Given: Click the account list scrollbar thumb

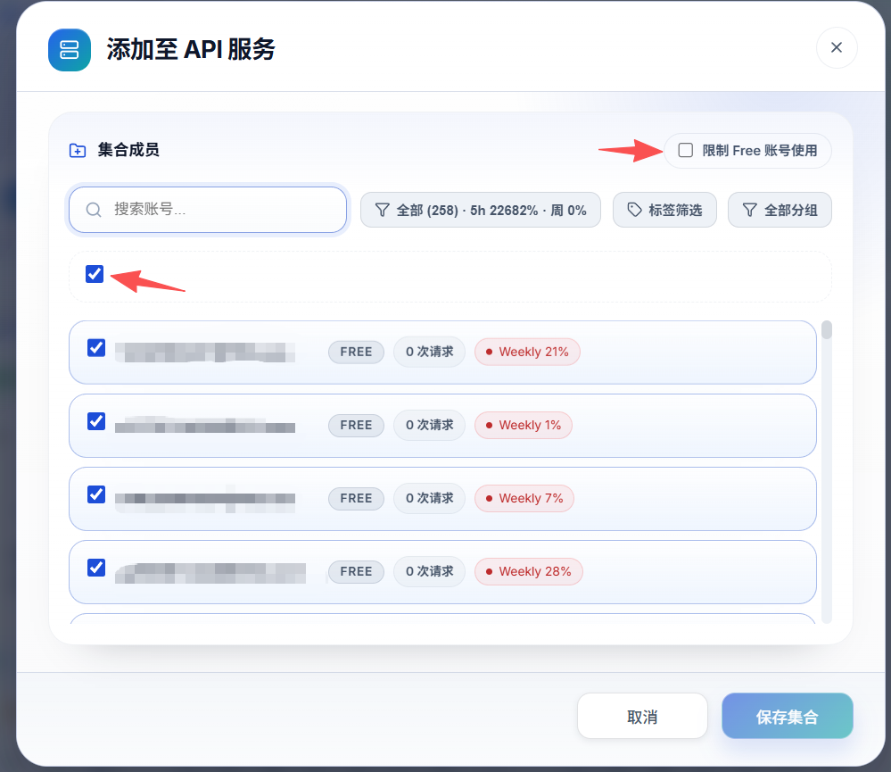Looking at the screenshot, I should coord(827,330).
